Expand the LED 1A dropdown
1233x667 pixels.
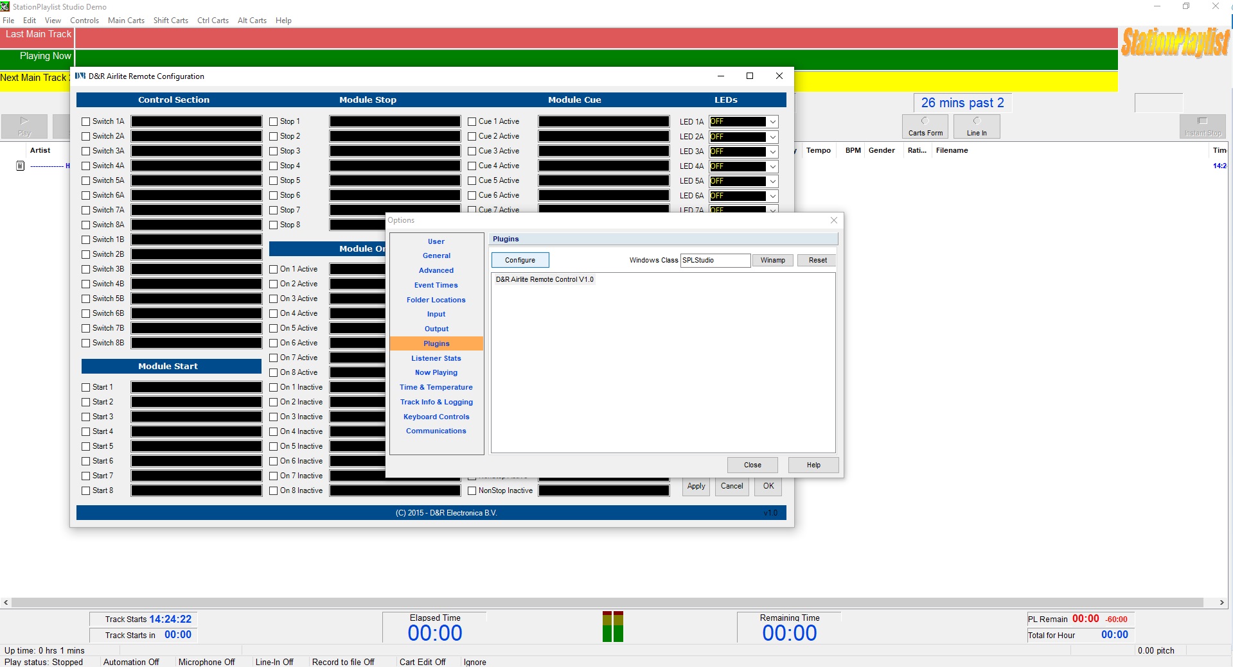point(772,122)
